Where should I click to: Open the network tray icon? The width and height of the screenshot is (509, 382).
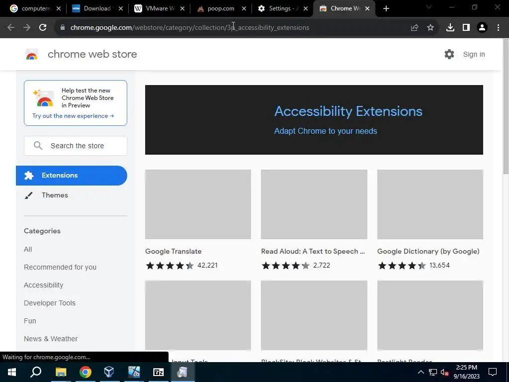(433, 372)
